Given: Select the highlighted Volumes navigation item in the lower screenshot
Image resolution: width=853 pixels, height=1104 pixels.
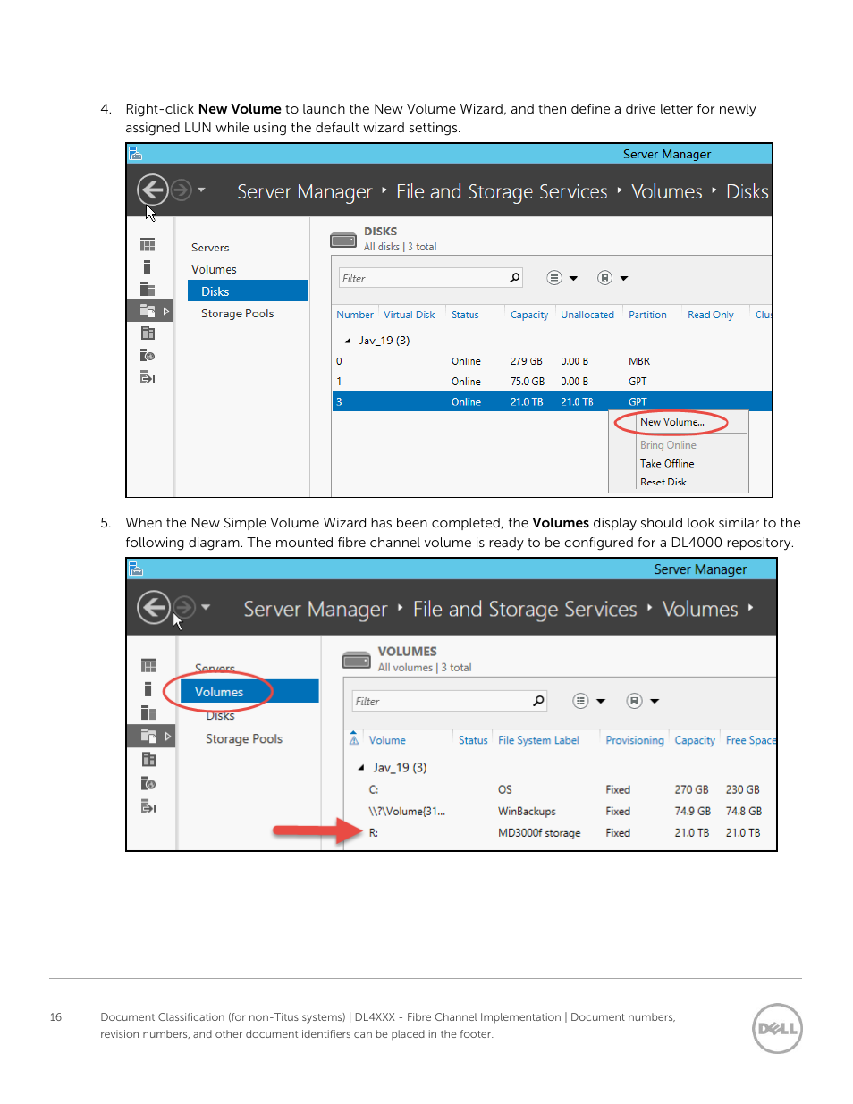Looking at the screenshot, I should click(250, 692).
